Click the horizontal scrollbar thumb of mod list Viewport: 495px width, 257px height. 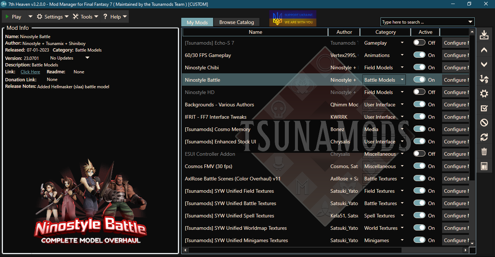[295, 250]
